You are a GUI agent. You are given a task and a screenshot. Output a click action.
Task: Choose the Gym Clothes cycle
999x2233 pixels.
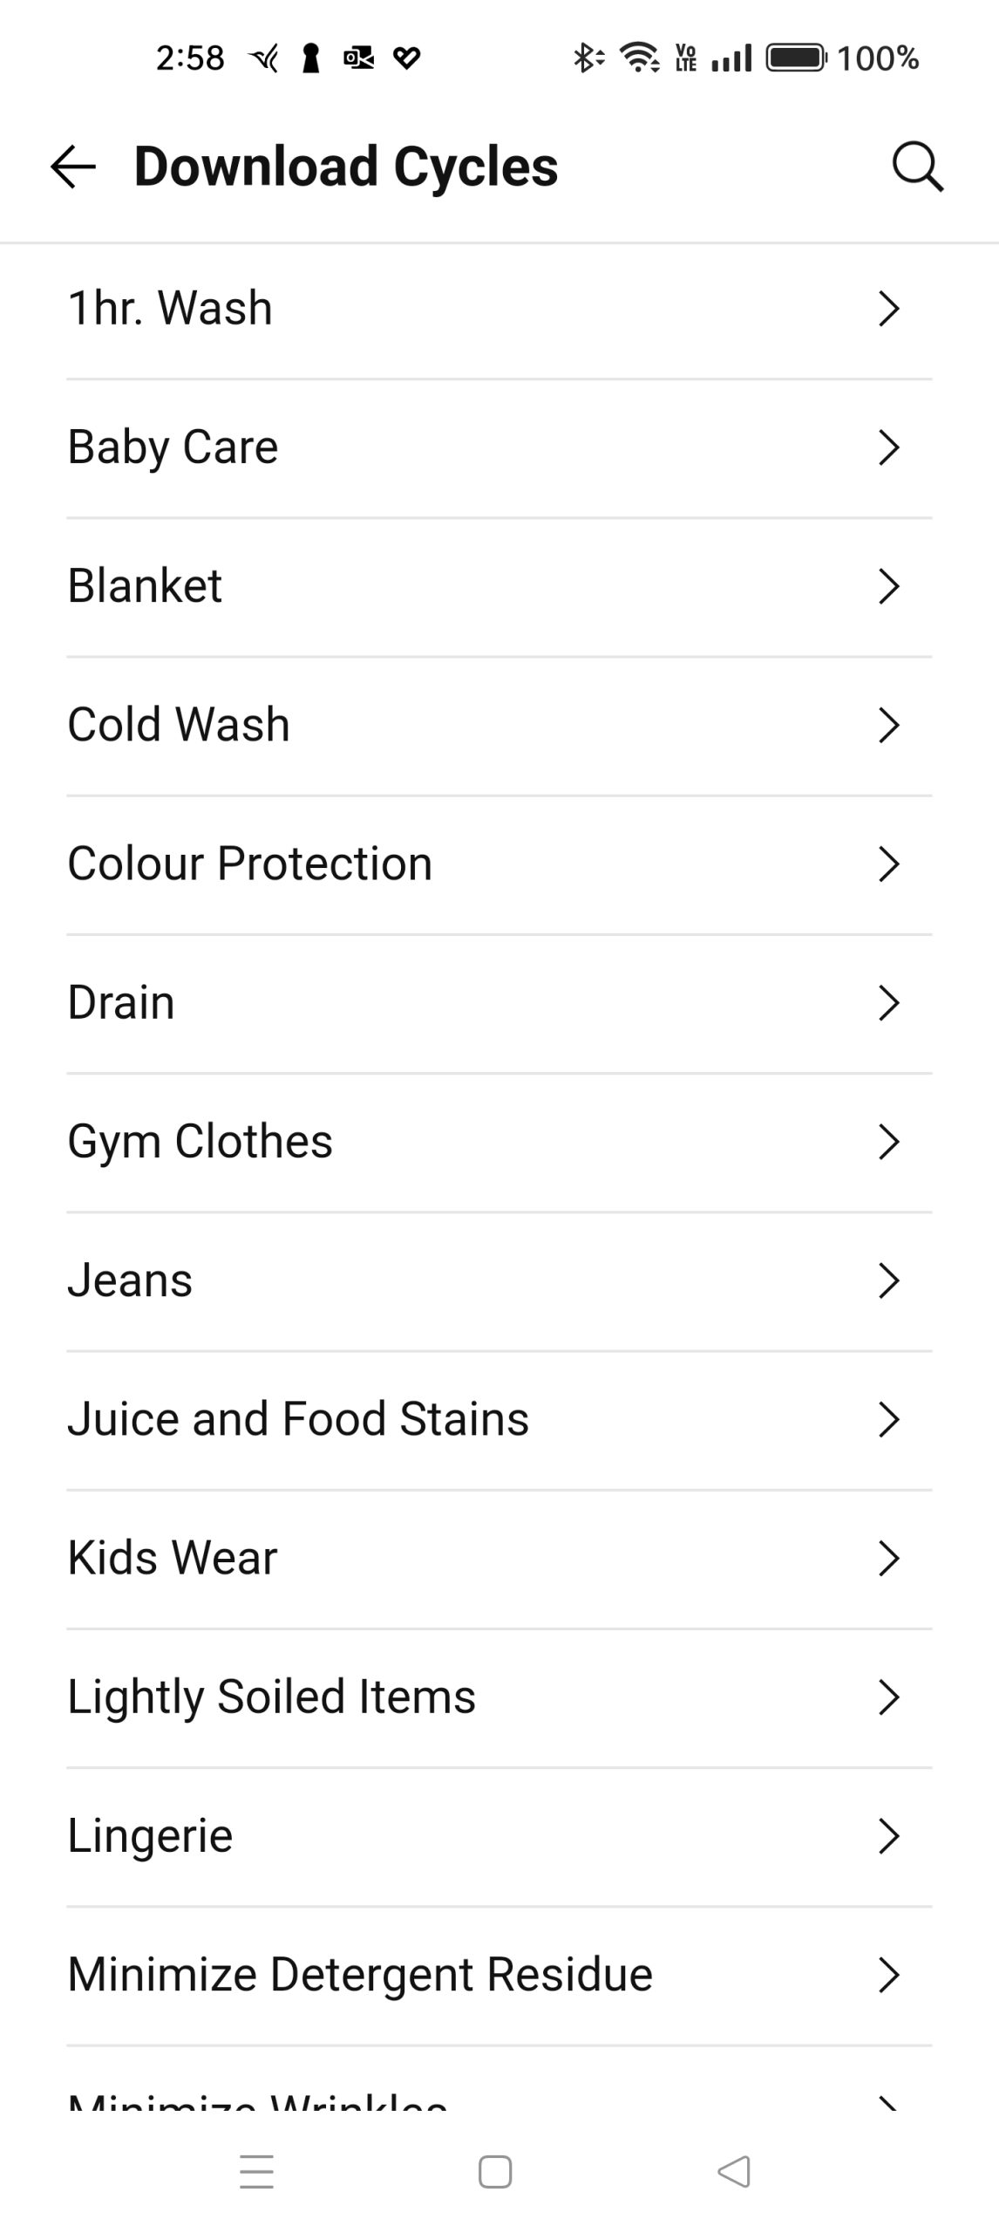tap(200, 1142)
